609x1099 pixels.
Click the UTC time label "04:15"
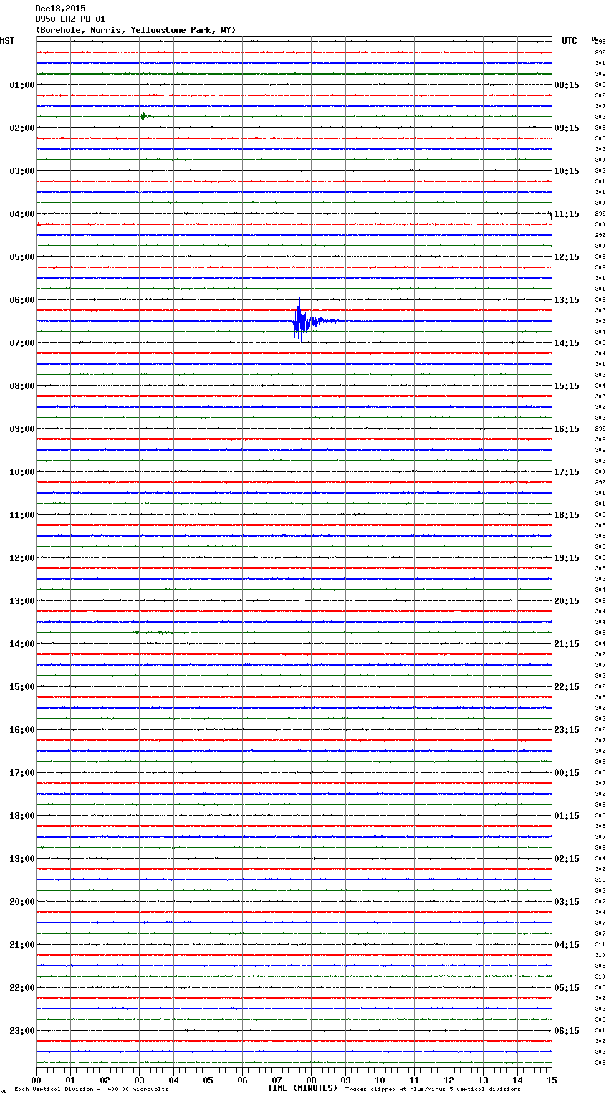(567, 945)
